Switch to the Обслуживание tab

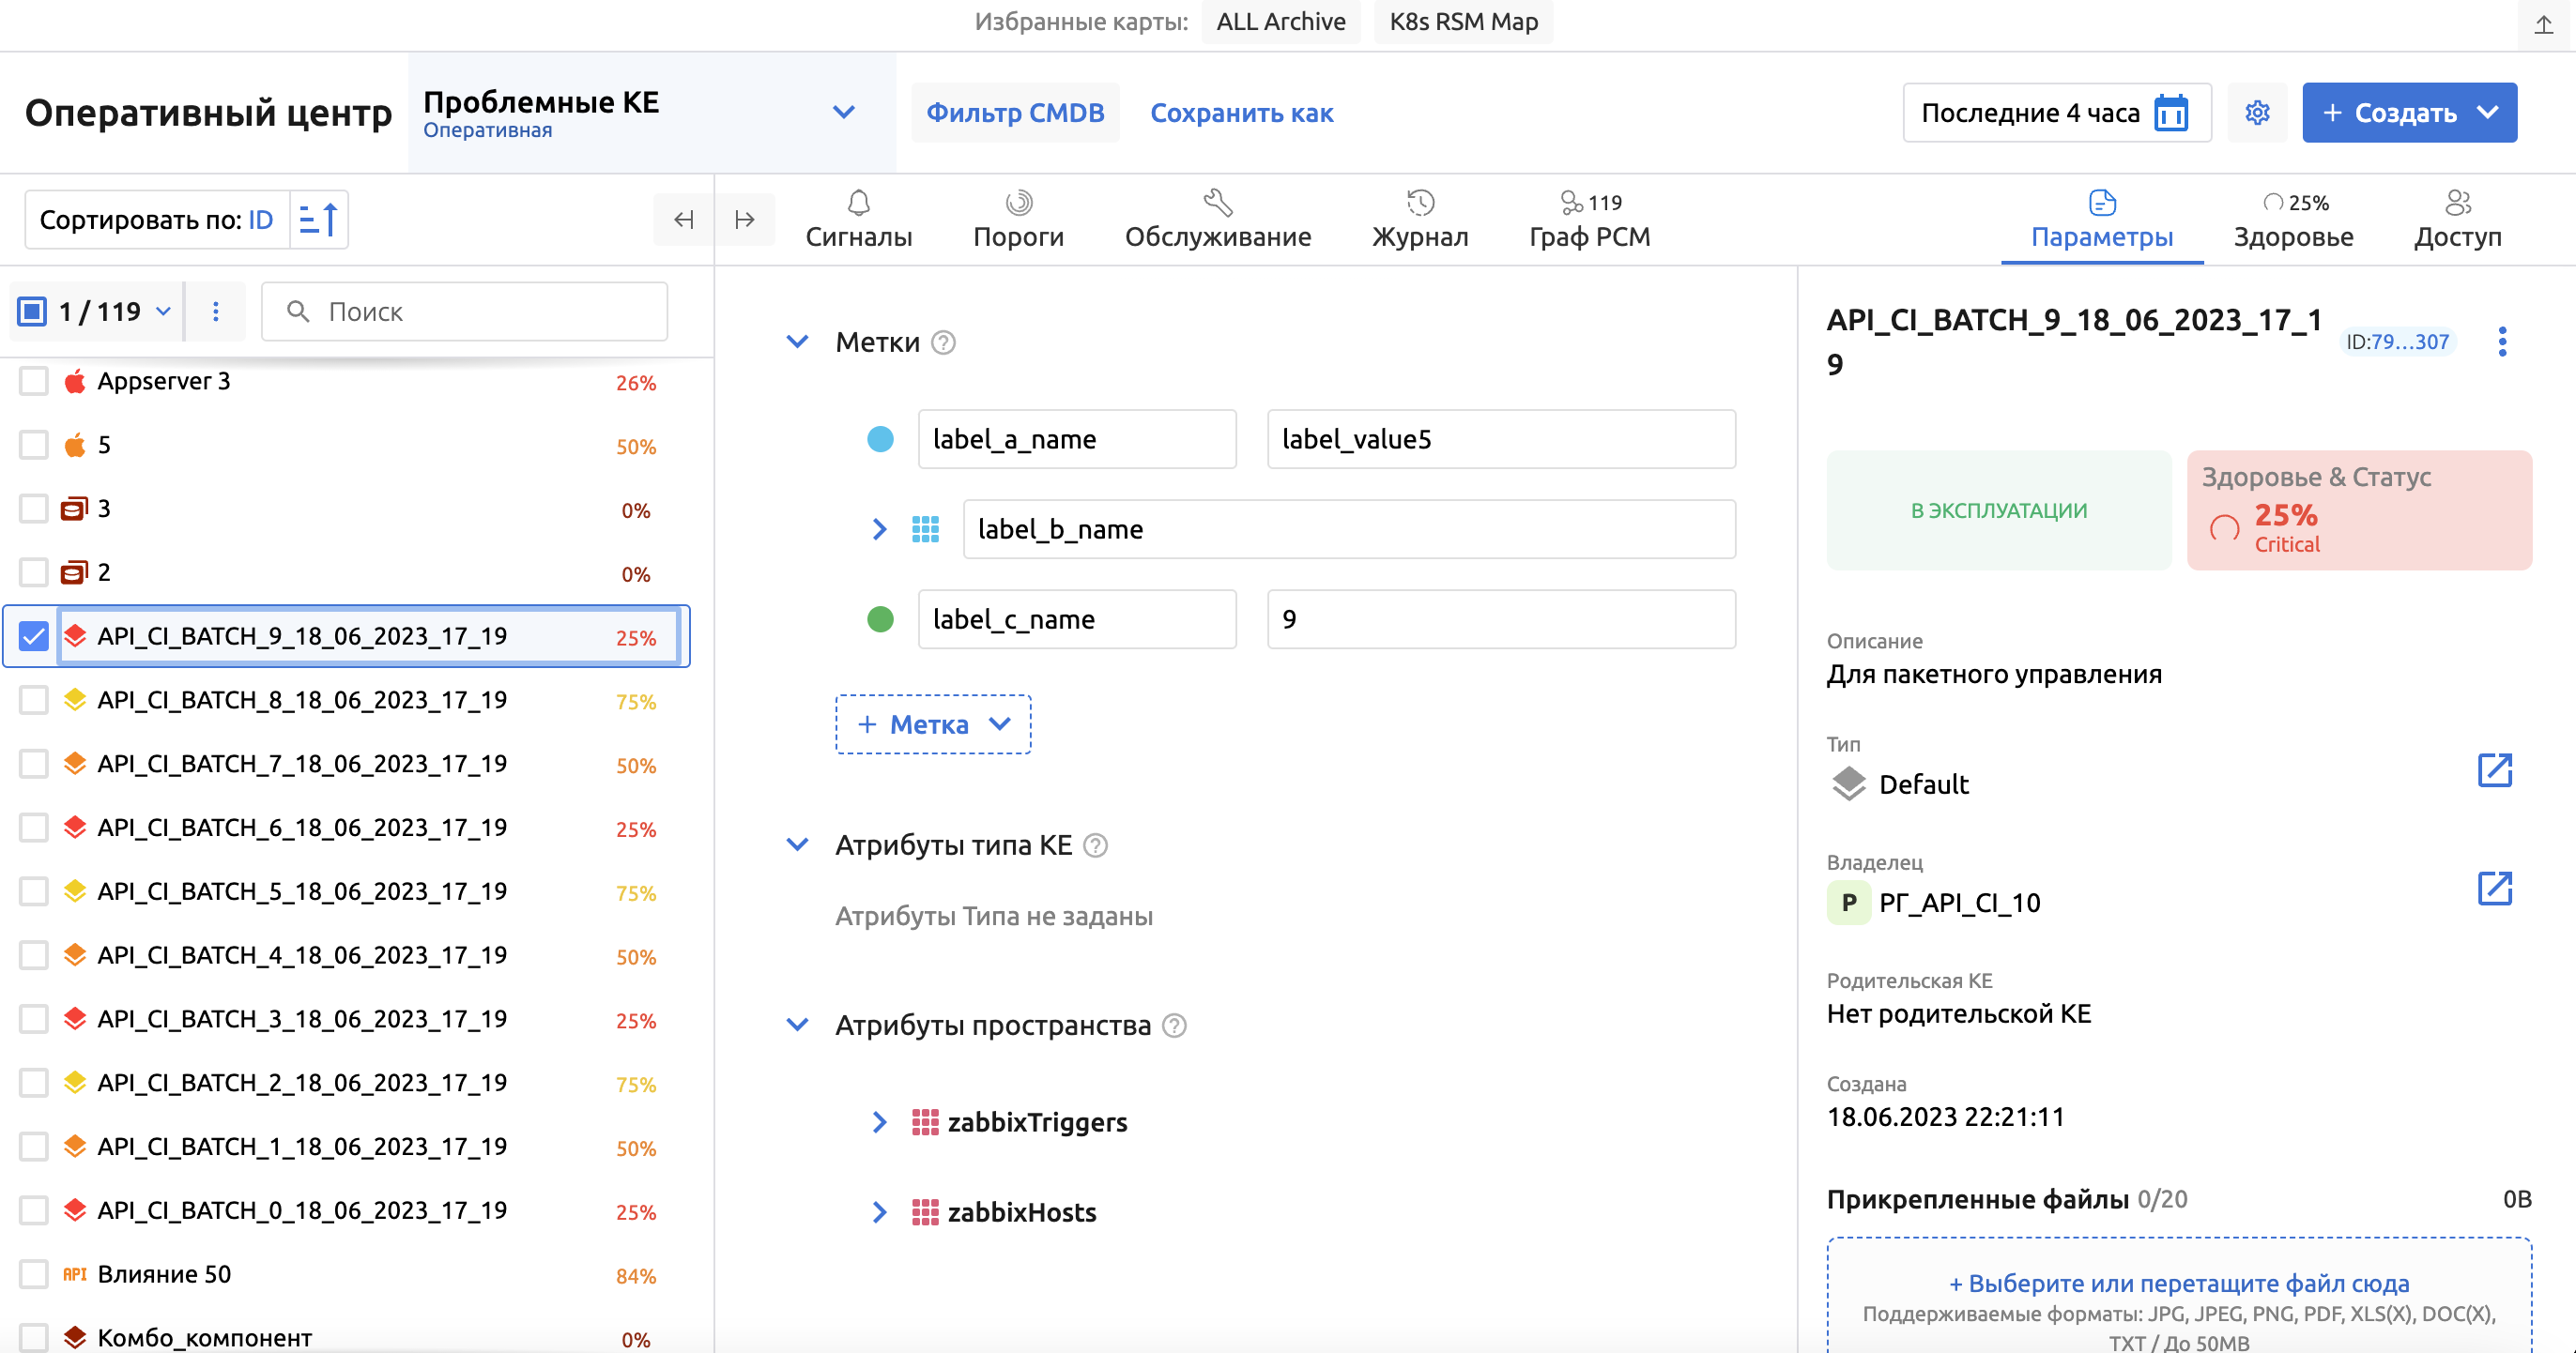pos(1217,220)
